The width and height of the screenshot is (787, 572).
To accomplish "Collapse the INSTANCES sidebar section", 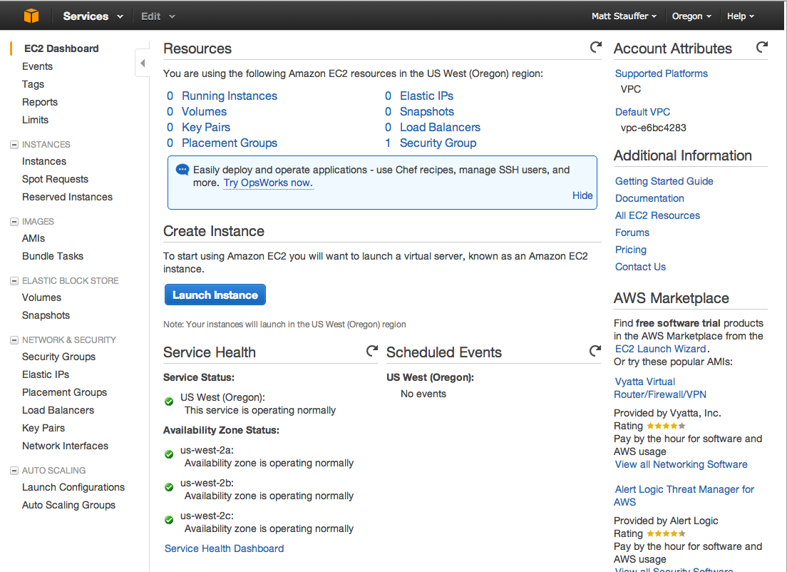I will point(14,145).
